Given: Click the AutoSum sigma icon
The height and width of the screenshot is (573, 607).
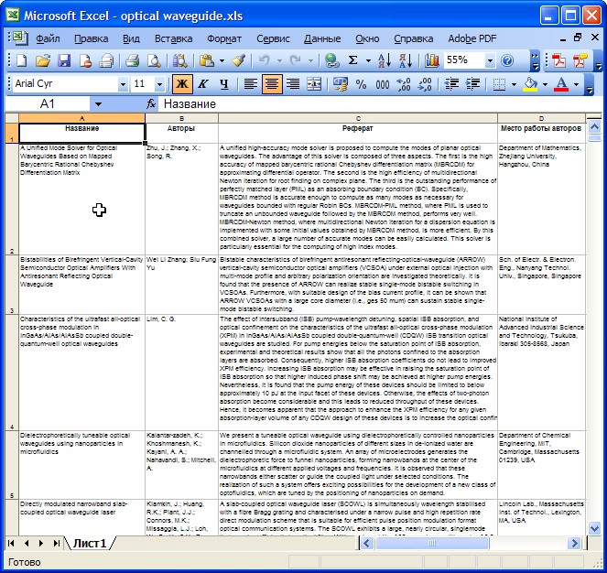Looking at the screenshot, I should (x=353, y=60).
